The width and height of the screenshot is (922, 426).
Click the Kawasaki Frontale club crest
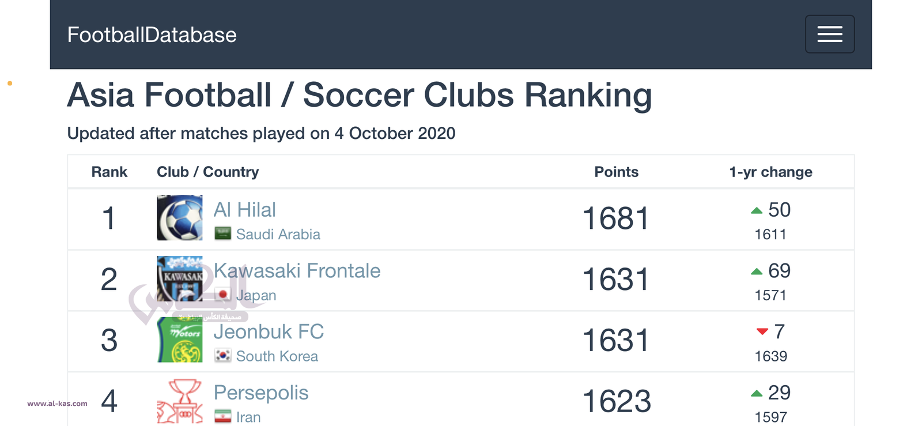coord(180,278)
